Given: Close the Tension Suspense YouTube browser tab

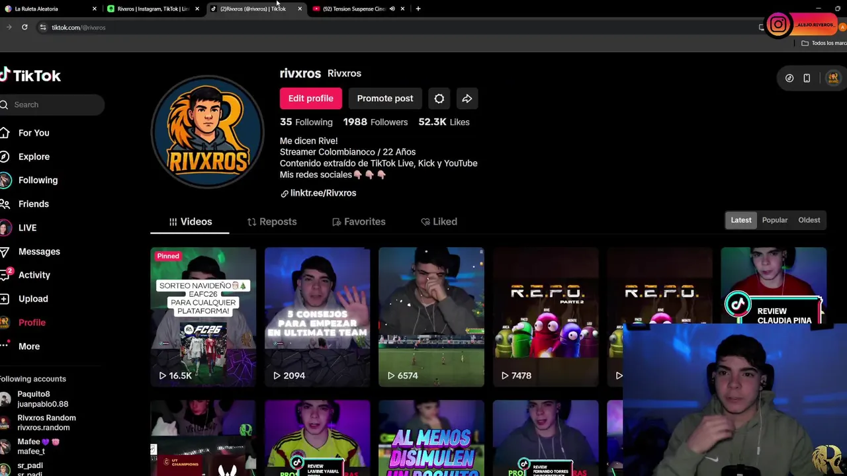Looking at the screenshot, I should click(402, 9).
